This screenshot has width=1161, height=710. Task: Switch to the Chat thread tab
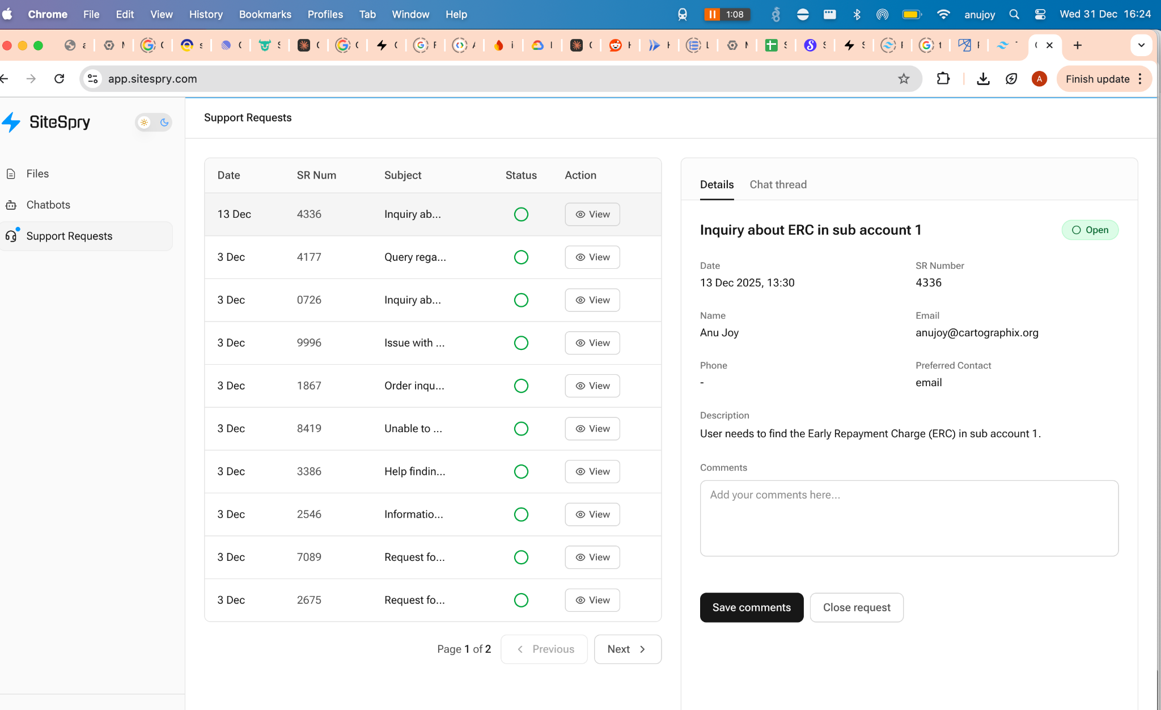click(778, 184)
